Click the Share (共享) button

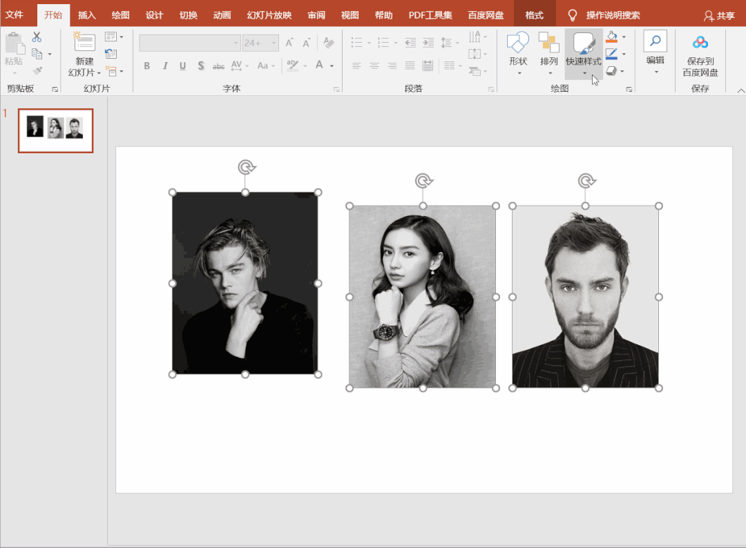(719, 15)
